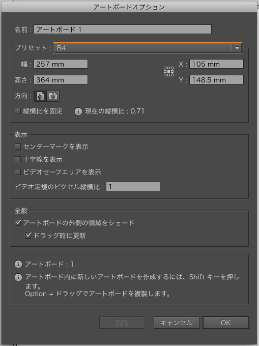Click info icon beside 現在の縦横比
Screen dimensions: 259x346
pos(78,111)
